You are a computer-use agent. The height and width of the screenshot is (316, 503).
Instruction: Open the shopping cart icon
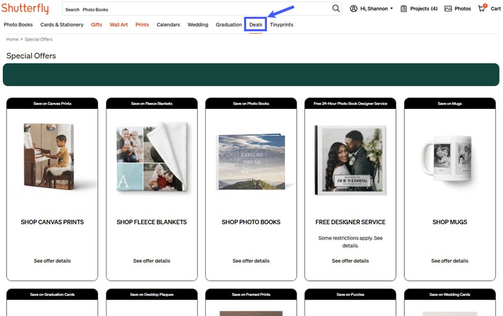pyautogui.click(x=482, y=8)
